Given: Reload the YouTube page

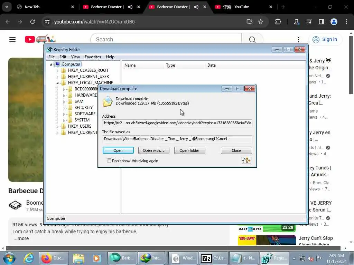Looking at the screenshot, I should click(x=32, y=22).
